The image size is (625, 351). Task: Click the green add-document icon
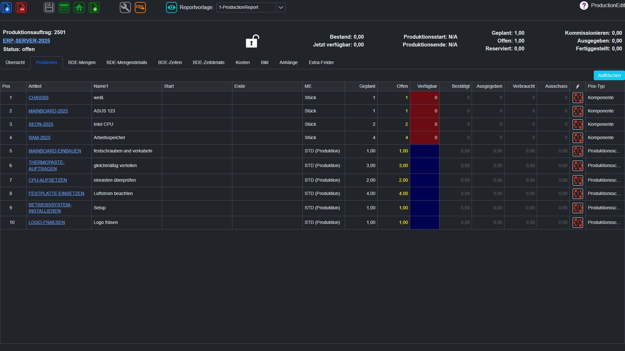click(x=94, y=7)
